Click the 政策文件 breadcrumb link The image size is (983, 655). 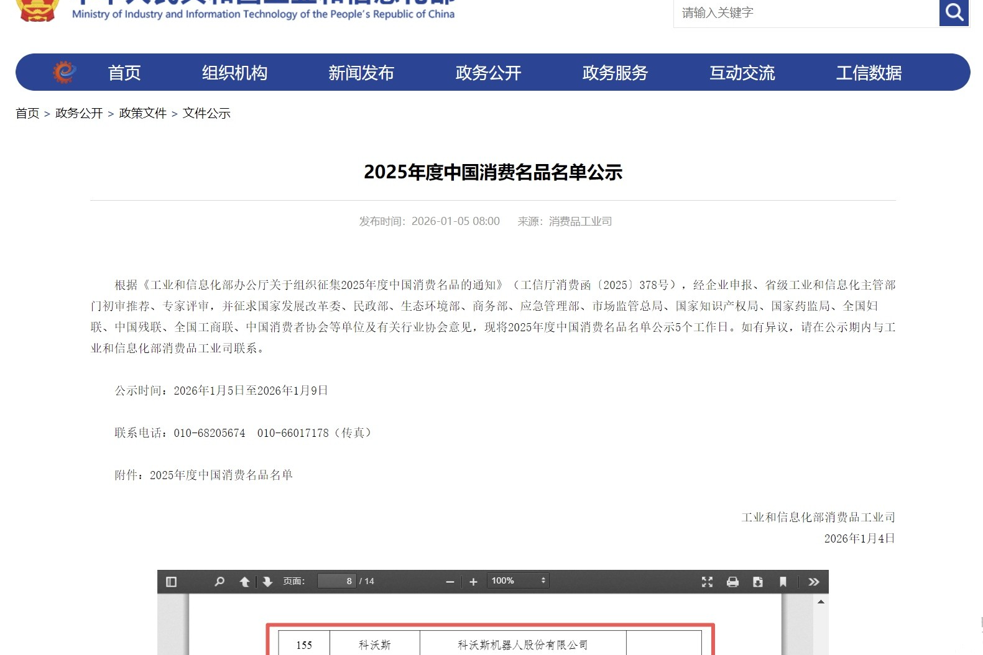tap(143, 113)
